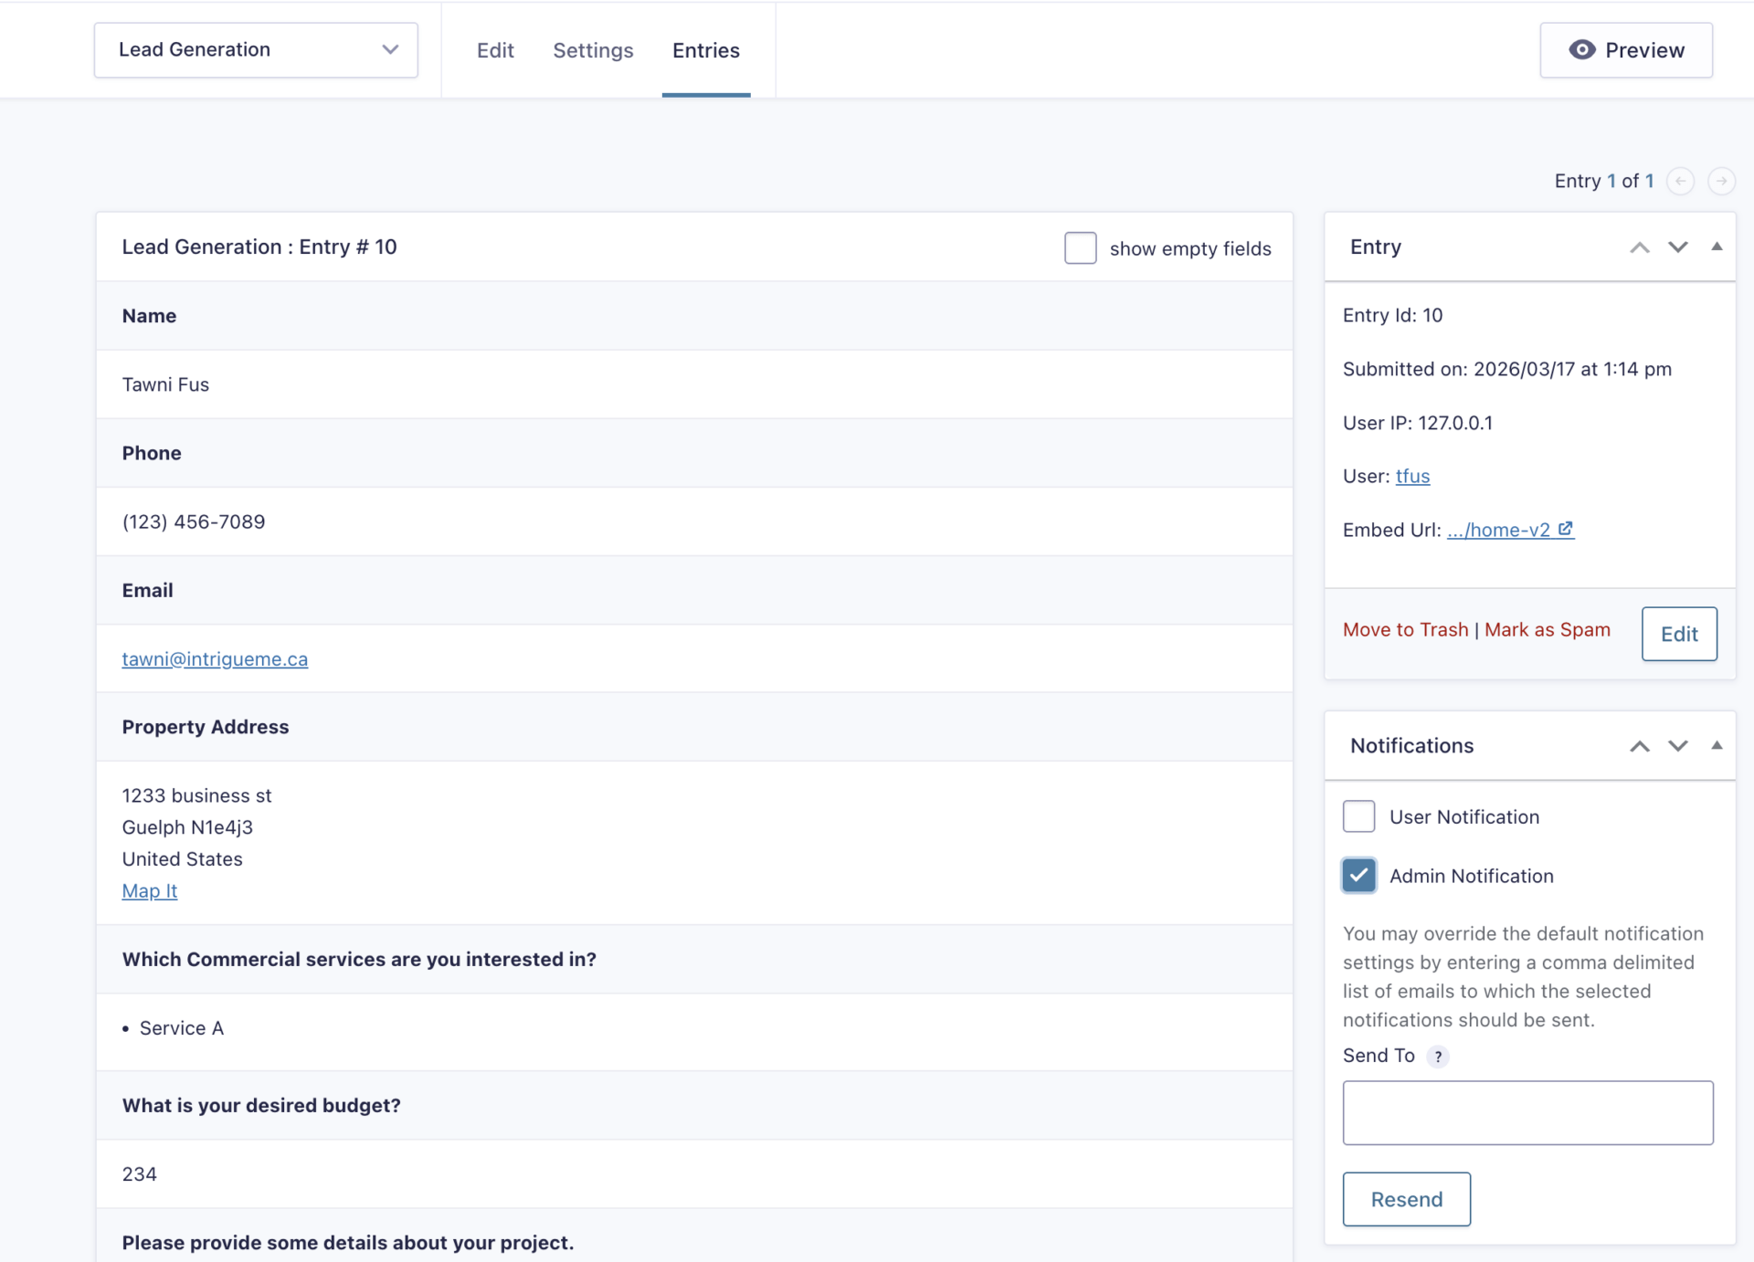This screenshot has width=1754, height=1262.
Task: Collapse the Notifications panel with triangle toggle
Action: tap(1717, 745)
